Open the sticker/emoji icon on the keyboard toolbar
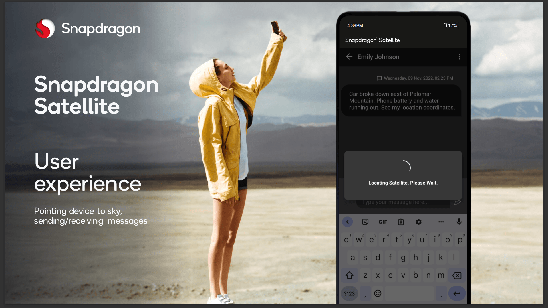The height and width of the screenshot is (308, 548). (x=365, y=222)
